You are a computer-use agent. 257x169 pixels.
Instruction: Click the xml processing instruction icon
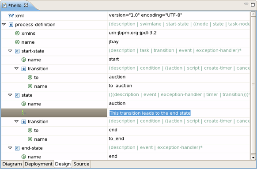11,16
